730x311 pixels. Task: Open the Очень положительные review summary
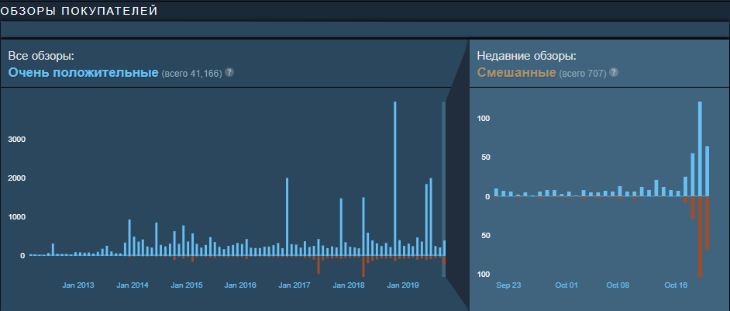pos(84,73)
